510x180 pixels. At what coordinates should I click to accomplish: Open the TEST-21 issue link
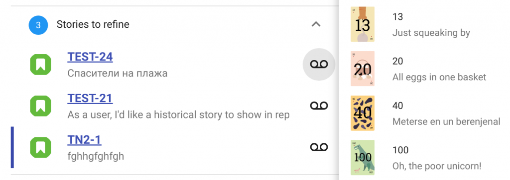pyautogui.click(x=90, y=98)
